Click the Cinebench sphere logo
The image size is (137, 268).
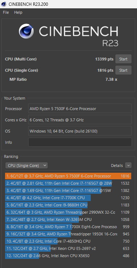(26, 31)
